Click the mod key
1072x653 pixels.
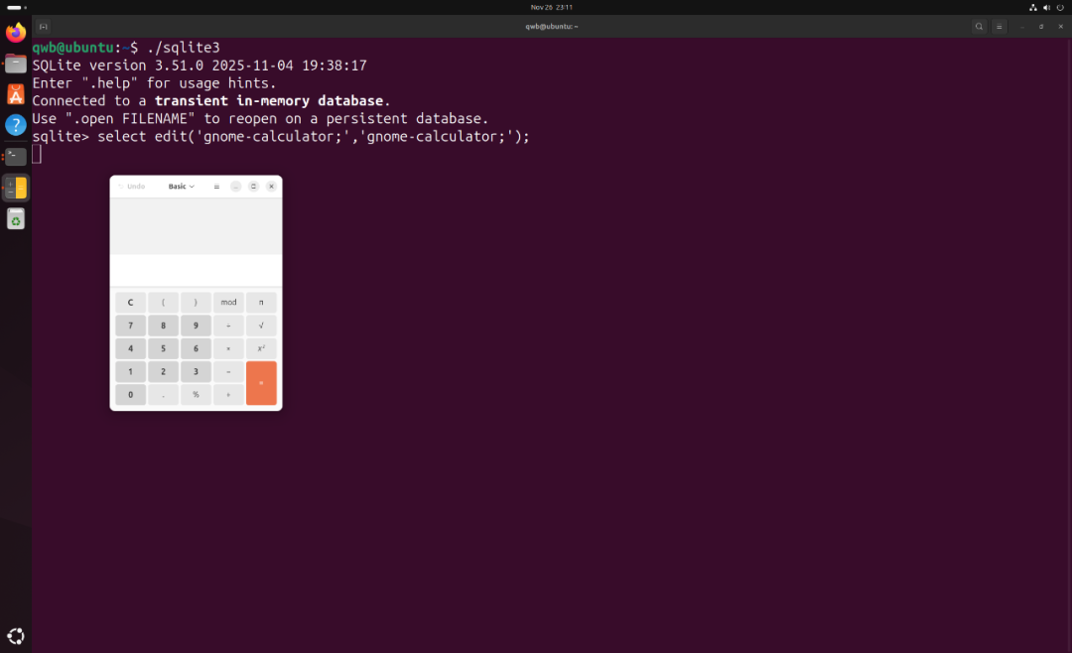pyautogui.click(x=228, y=303)
